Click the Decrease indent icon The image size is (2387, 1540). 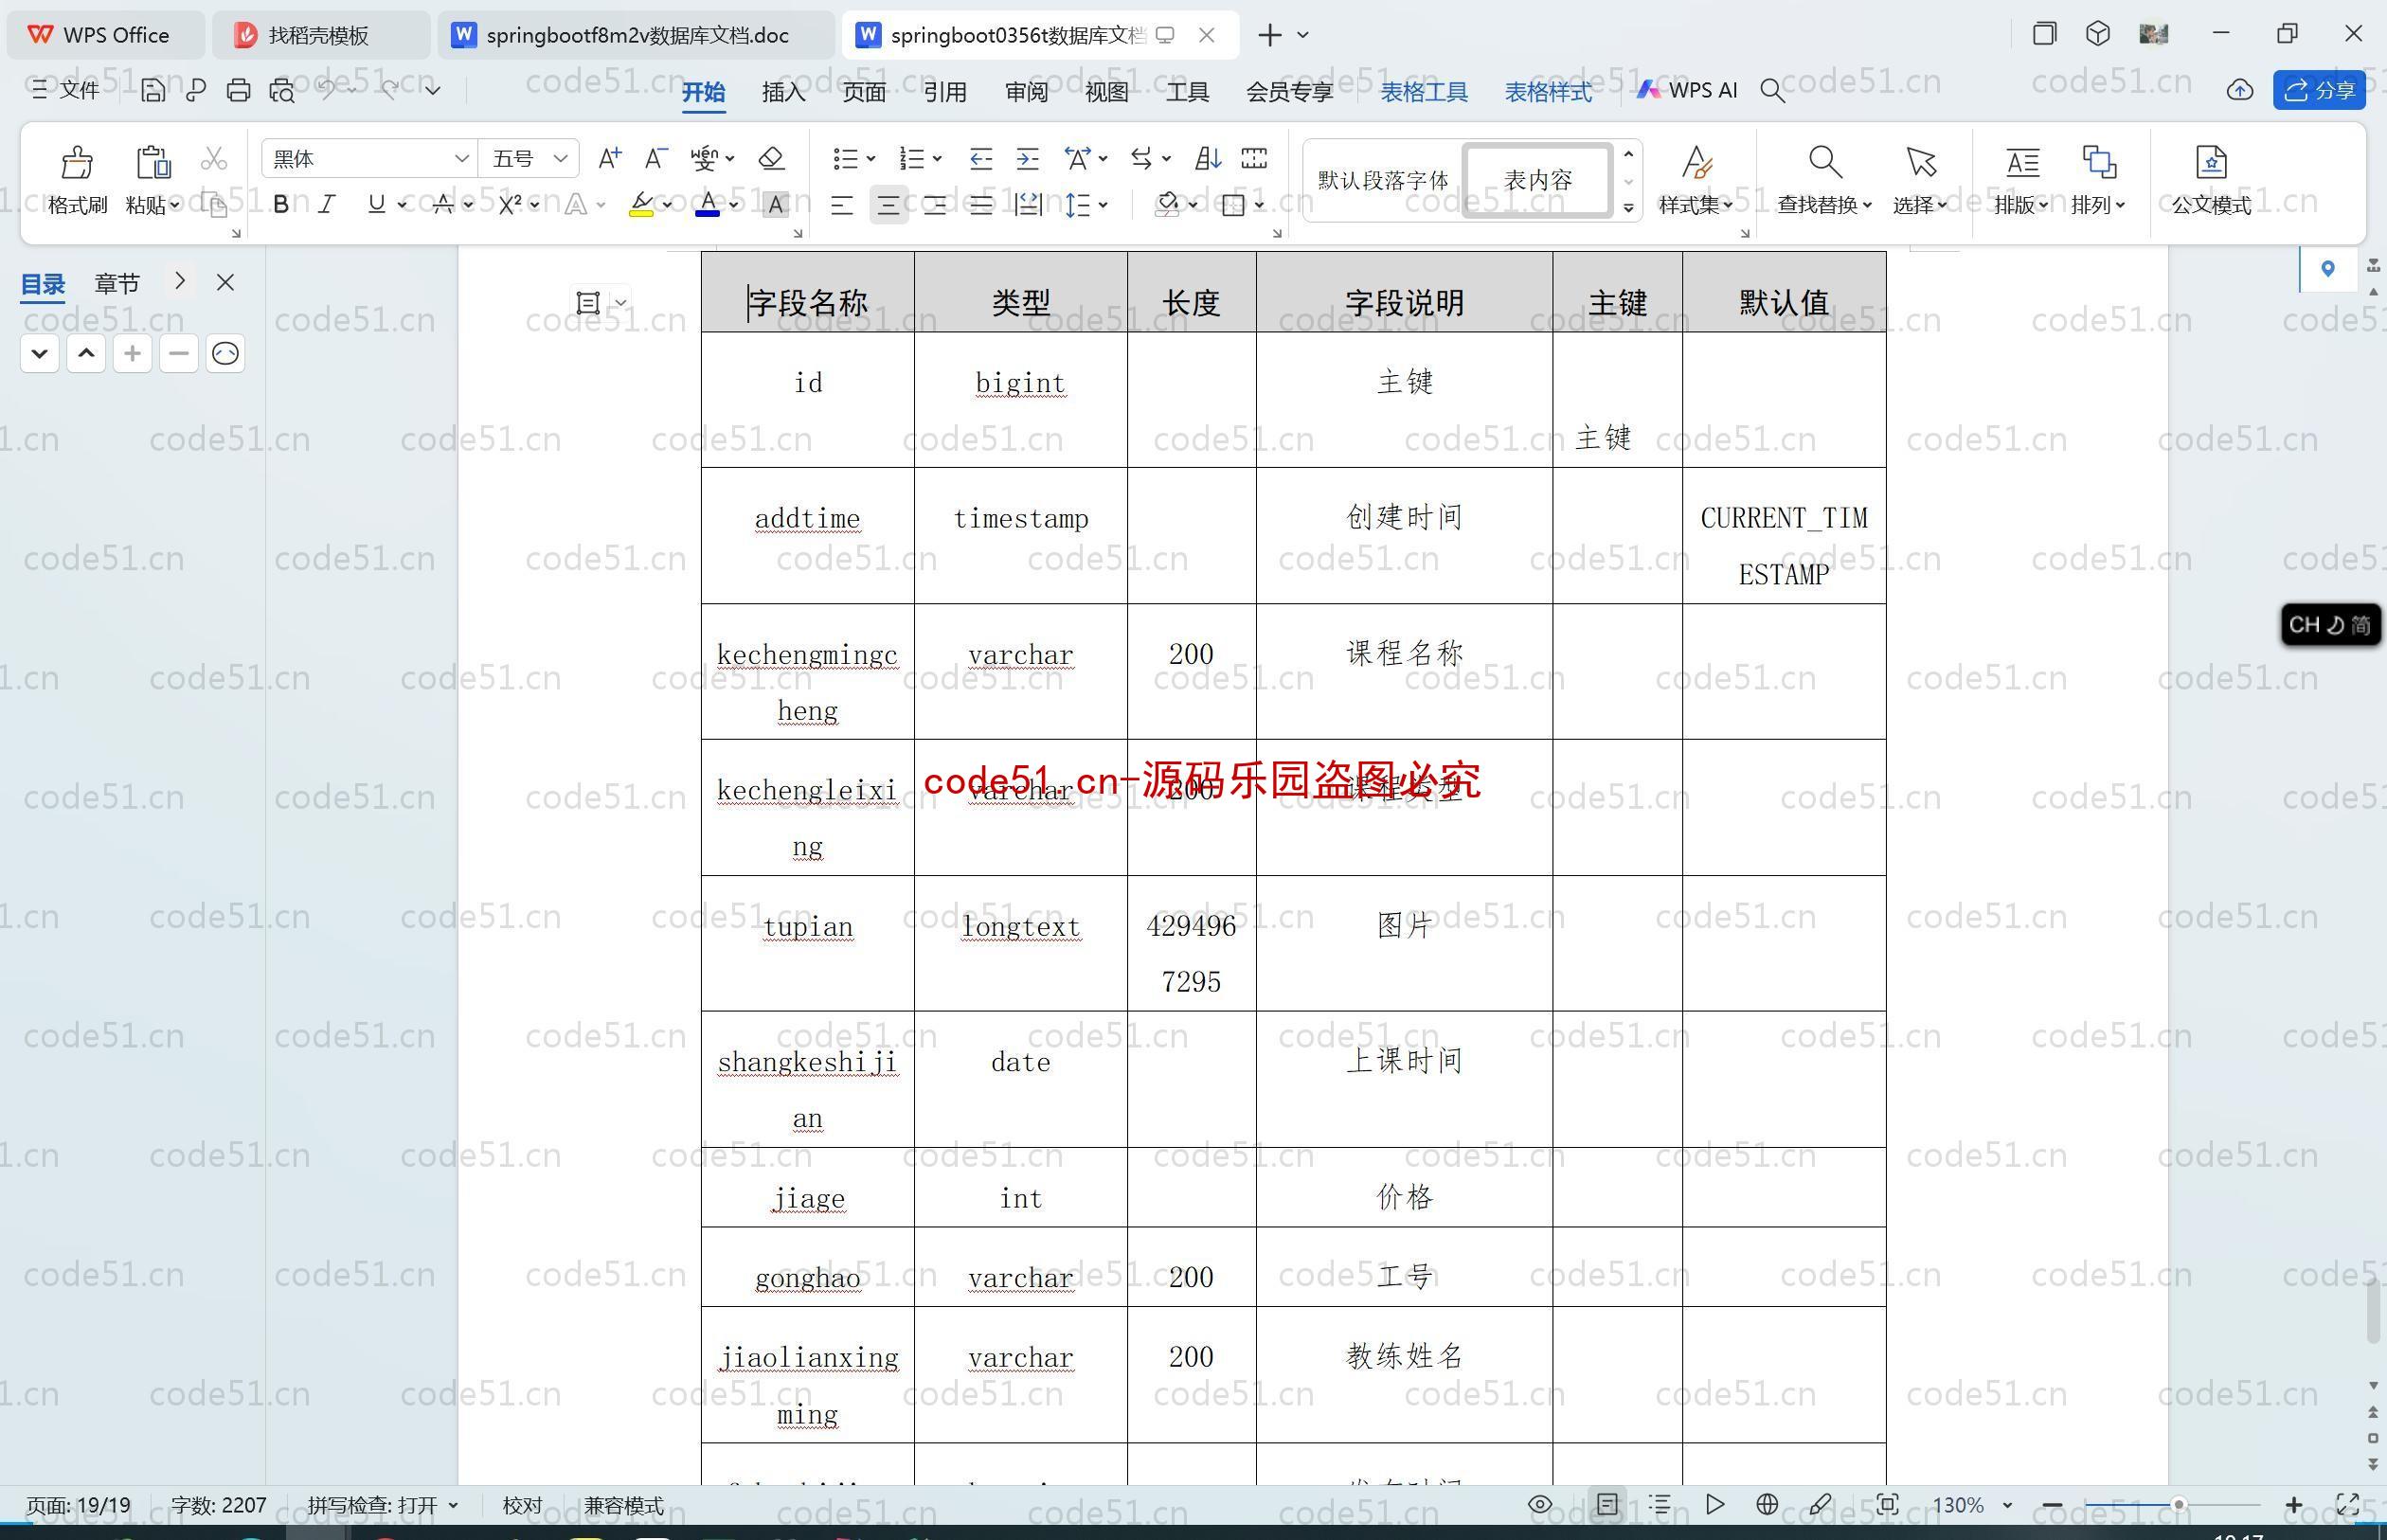(x=981, y=158)
